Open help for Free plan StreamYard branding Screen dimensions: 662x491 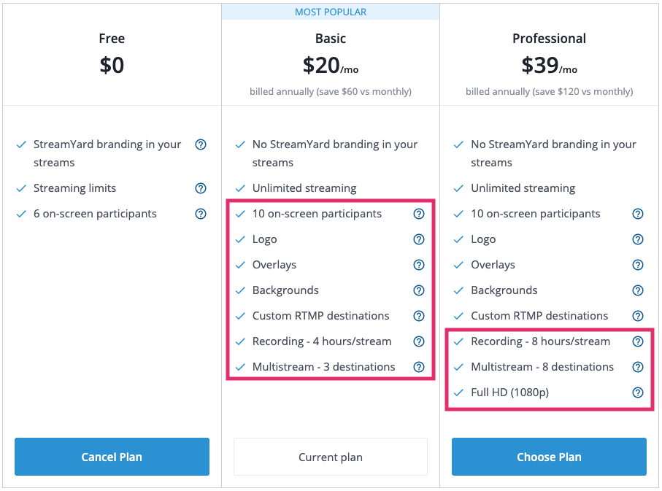click(x=201, y=144)
